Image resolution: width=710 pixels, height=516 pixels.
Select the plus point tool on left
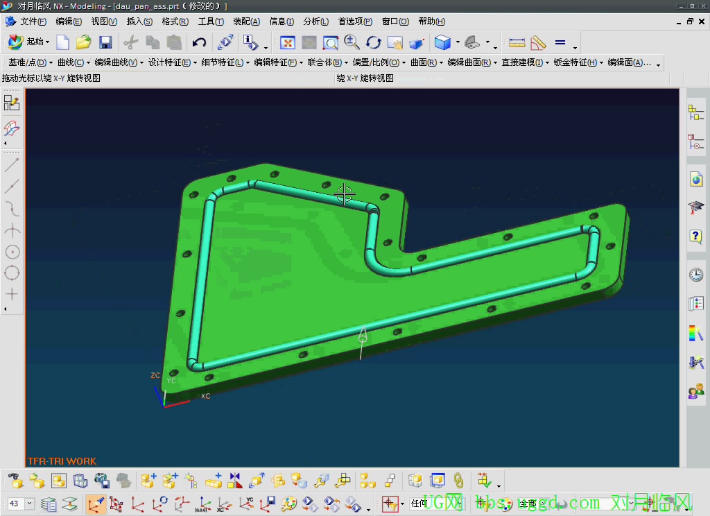pyautogui.click(x=12, y=294)
